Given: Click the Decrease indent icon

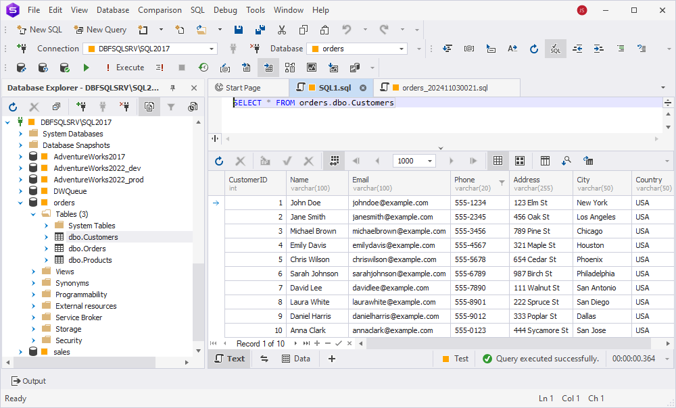Looking at the screenshot, I should [x=577, y=49].
